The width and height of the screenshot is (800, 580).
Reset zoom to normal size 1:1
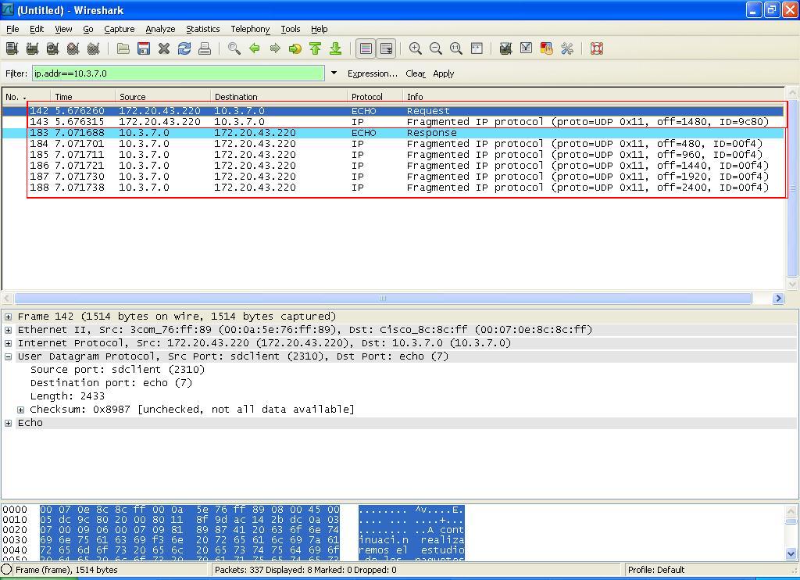pyautogui.click(x=456, y=48)
